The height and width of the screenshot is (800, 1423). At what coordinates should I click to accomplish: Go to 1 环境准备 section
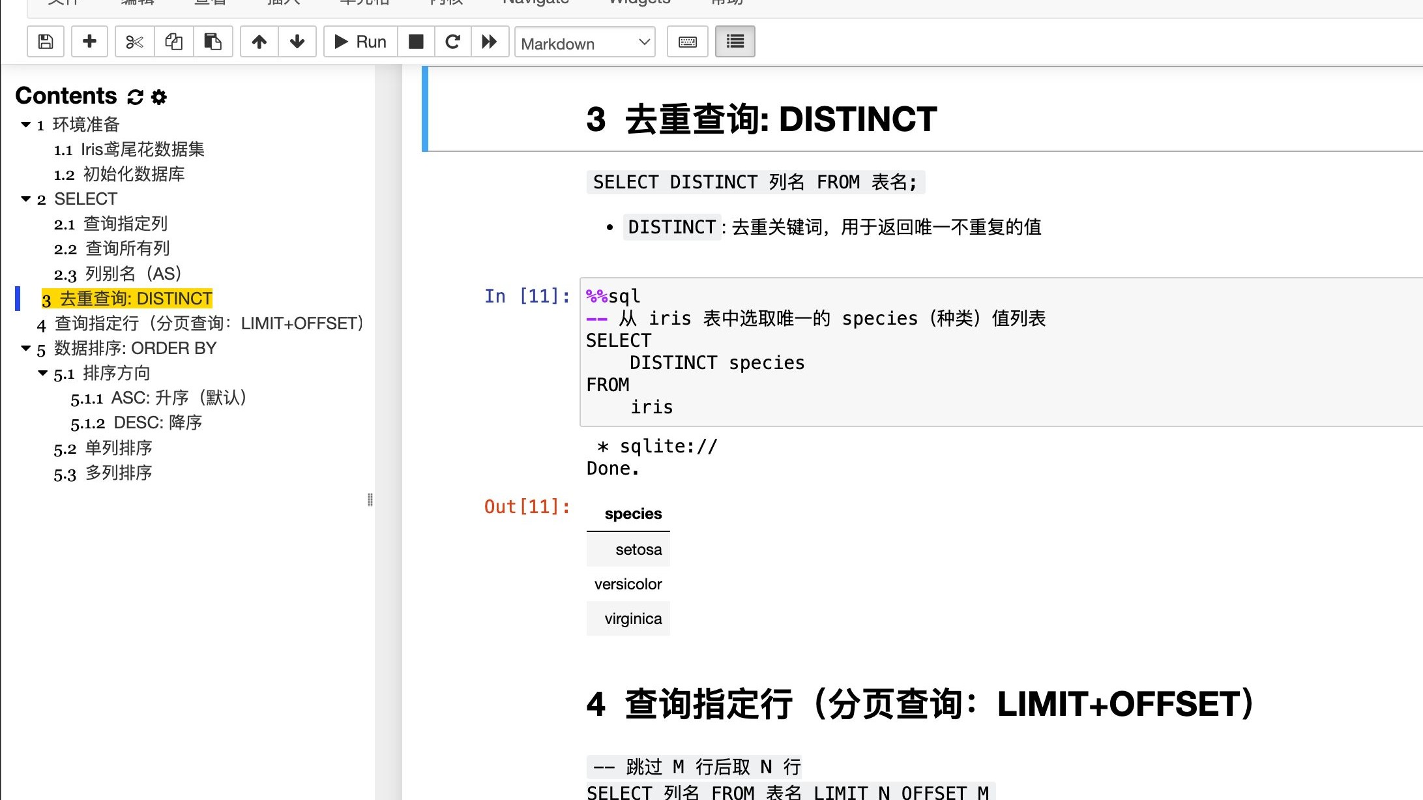point(78,125)
